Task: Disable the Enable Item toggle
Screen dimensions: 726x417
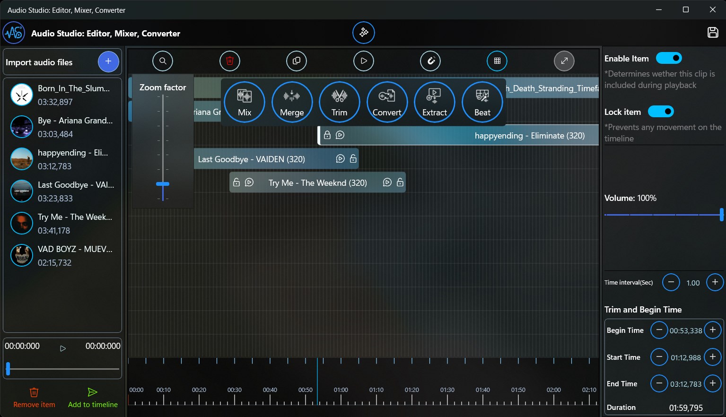Action: coord(668,58)
